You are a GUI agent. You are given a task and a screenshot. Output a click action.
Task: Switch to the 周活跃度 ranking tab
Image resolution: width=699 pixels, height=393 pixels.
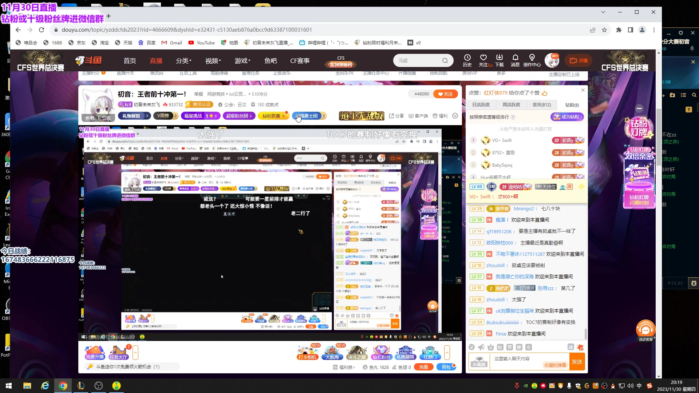(511, 105)
